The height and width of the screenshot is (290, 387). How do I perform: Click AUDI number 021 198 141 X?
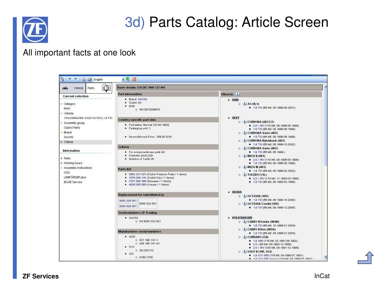click(x=149, y=240)
